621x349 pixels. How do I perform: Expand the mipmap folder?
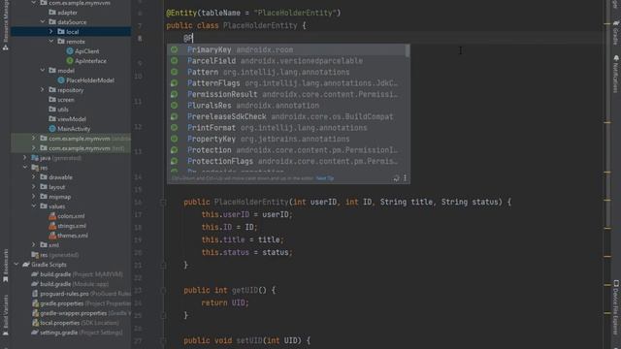coord(34,196)
